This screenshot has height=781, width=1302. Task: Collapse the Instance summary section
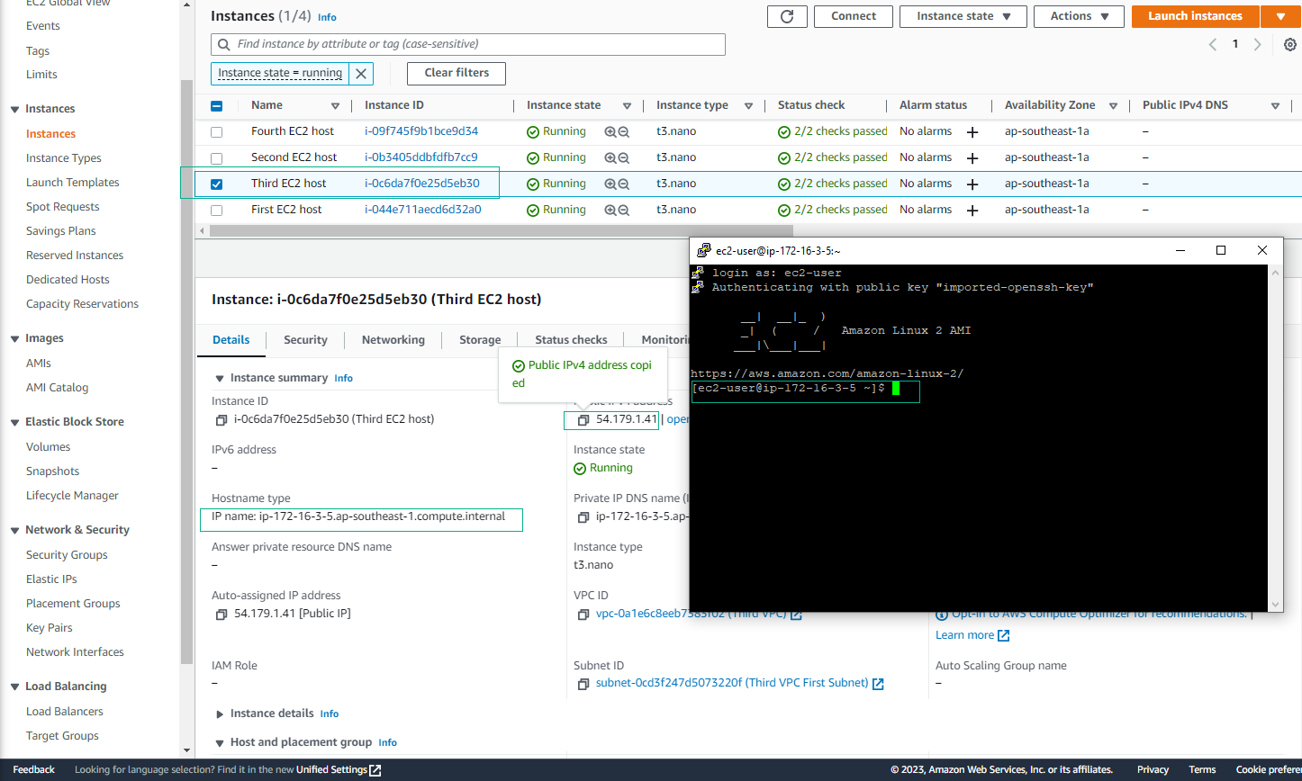[220, 378]
